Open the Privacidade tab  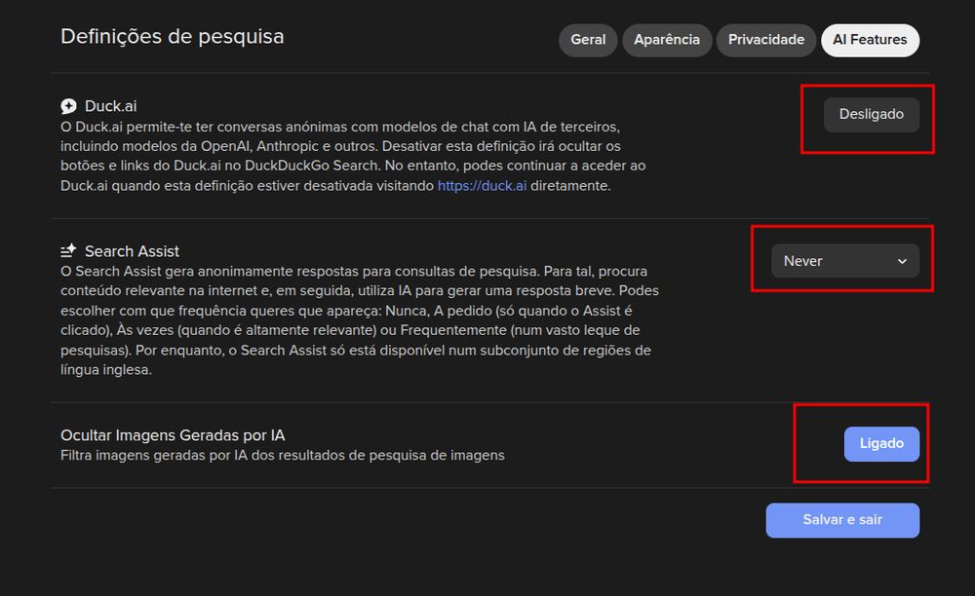click(x=766, y=40)
